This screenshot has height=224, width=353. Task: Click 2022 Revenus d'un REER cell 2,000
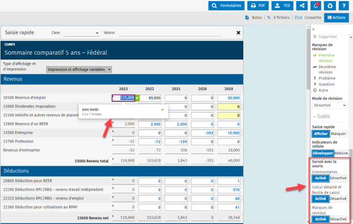click(x=150, y=124)
